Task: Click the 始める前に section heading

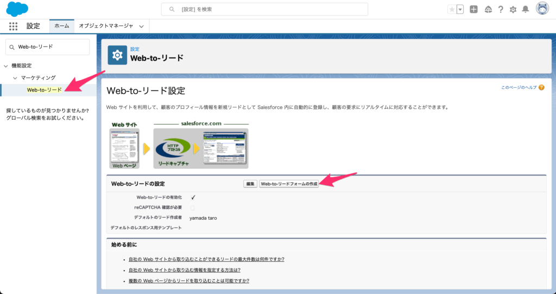Action: pos(124,245)
